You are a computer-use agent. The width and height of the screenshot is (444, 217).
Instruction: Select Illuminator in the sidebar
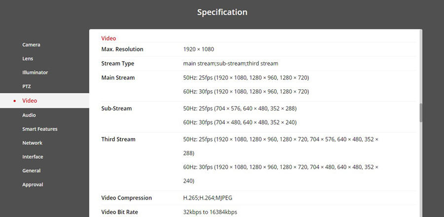click(x=35, y=72)
